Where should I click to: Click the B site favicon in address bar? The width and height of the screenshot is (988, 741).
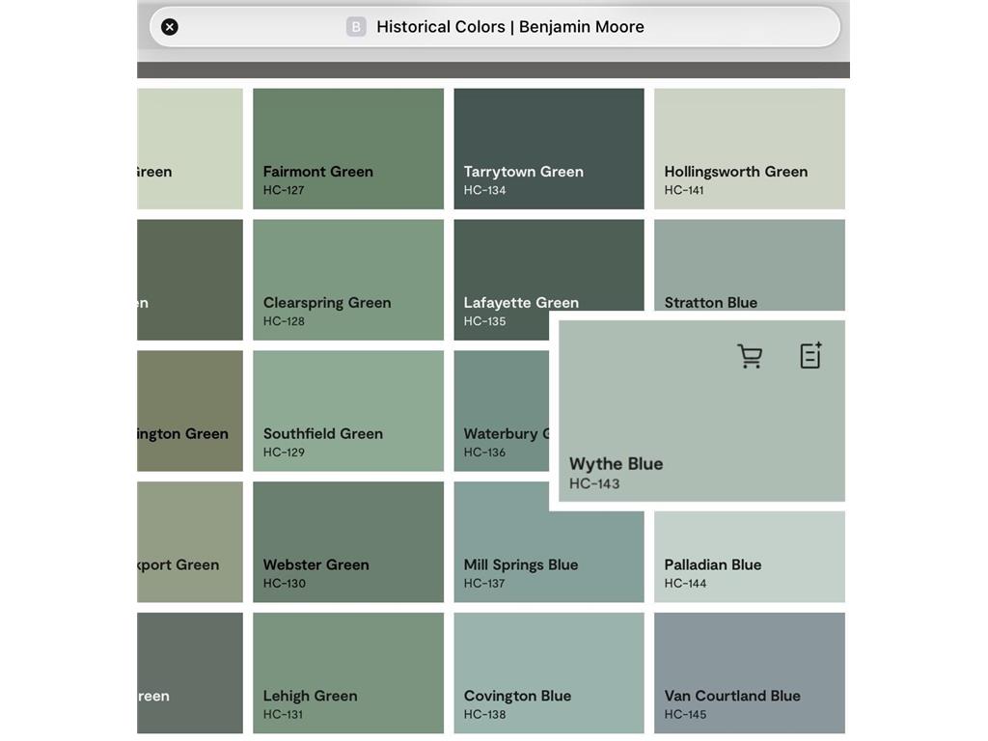[356, 27]
